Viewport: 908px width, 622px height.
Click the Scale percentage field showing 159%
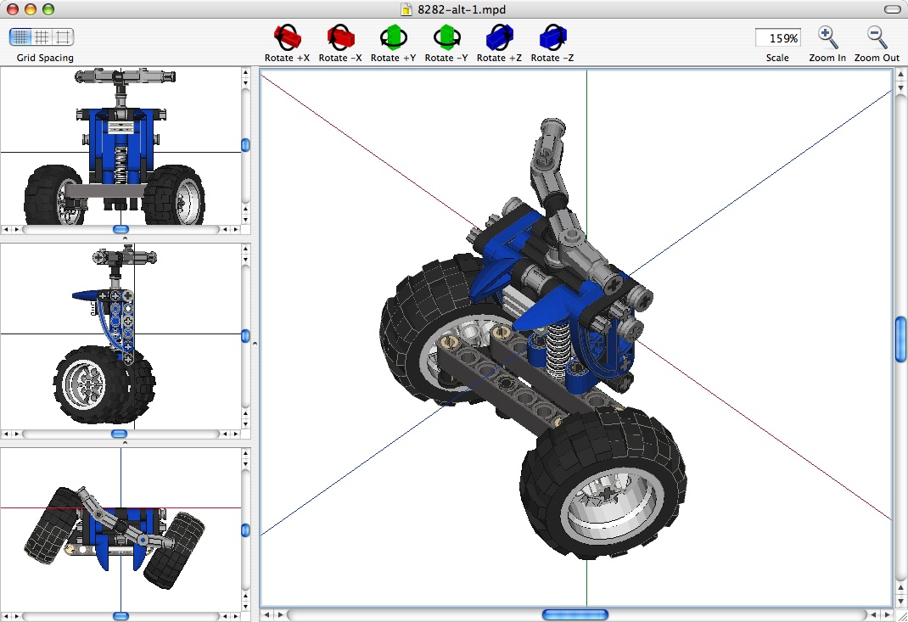776,37
